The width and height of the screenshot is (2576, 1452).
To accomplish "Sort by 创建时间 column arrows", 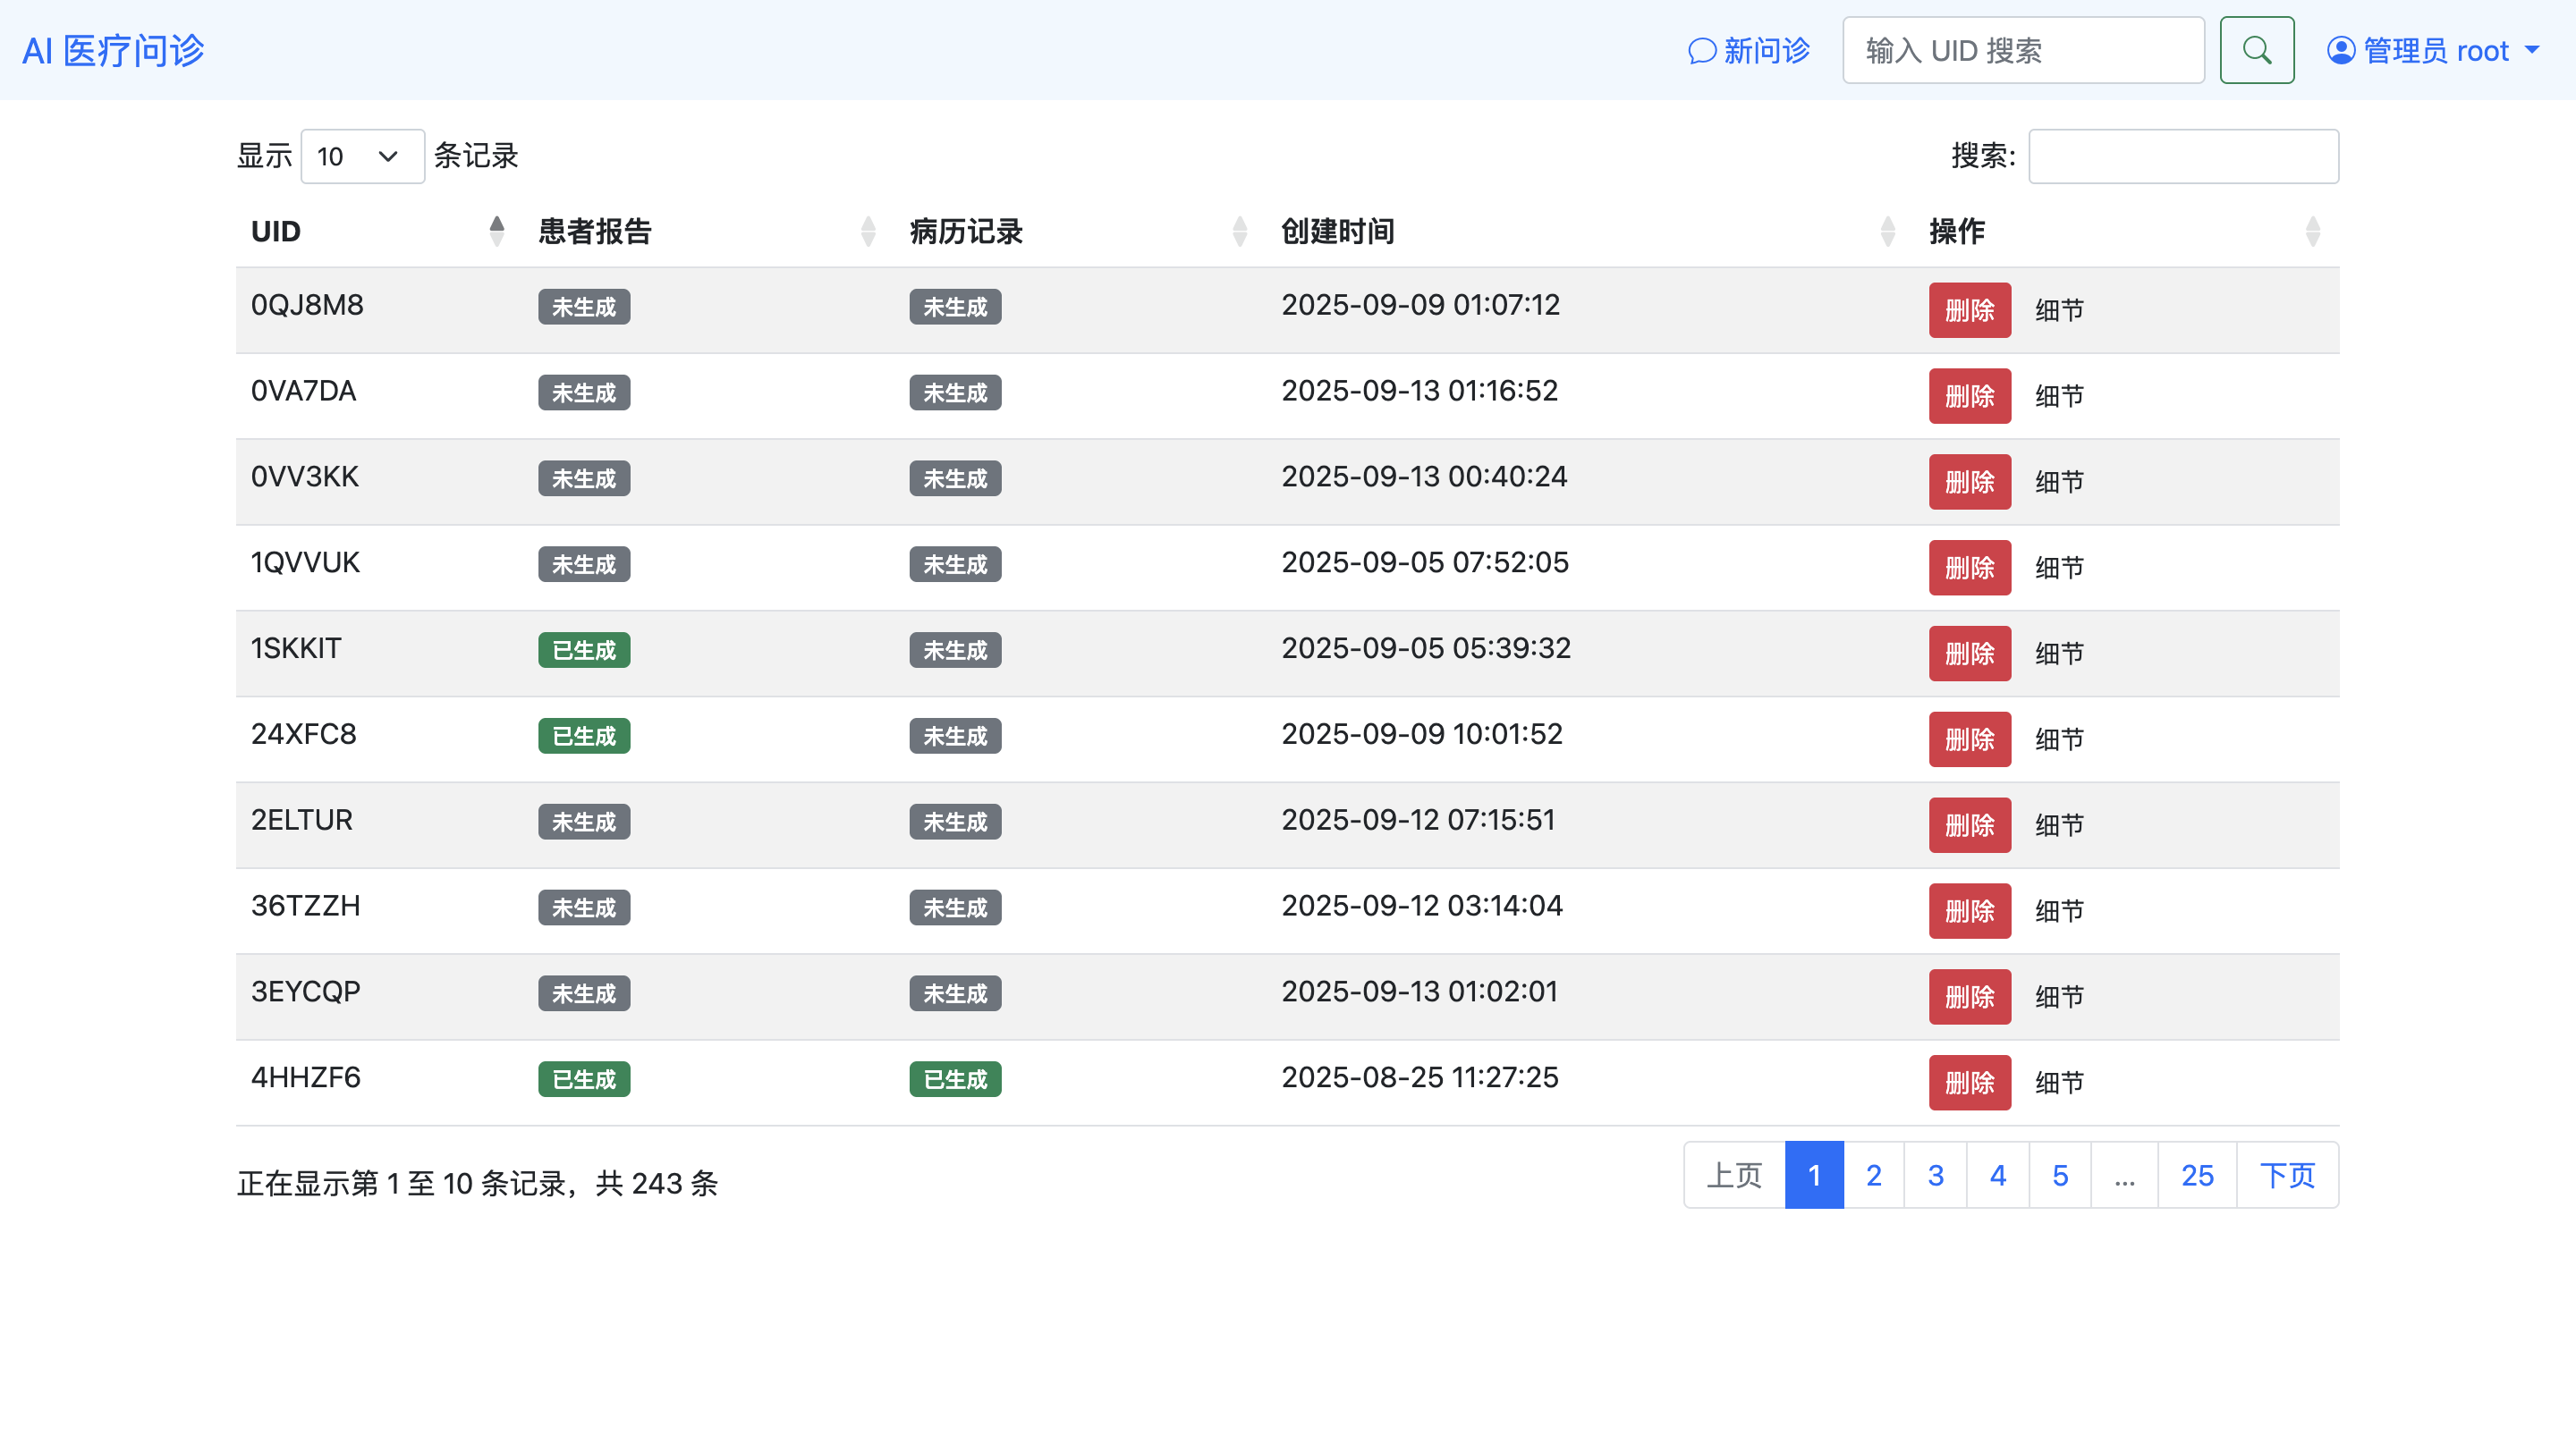I will coord(1887,231).
